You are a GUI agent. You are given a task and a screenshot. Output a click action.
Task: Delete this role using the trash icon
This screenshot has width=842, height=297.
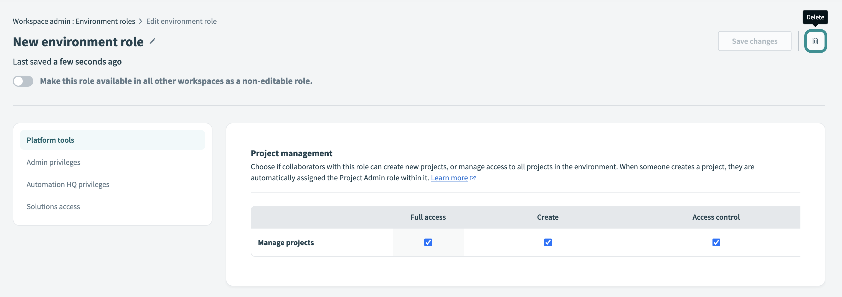[816, 41]
